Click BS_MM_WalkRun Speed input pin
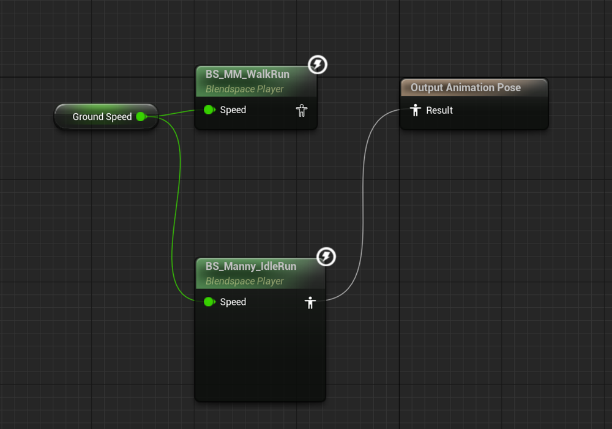612x429 pixels. [x=209, y=110]
